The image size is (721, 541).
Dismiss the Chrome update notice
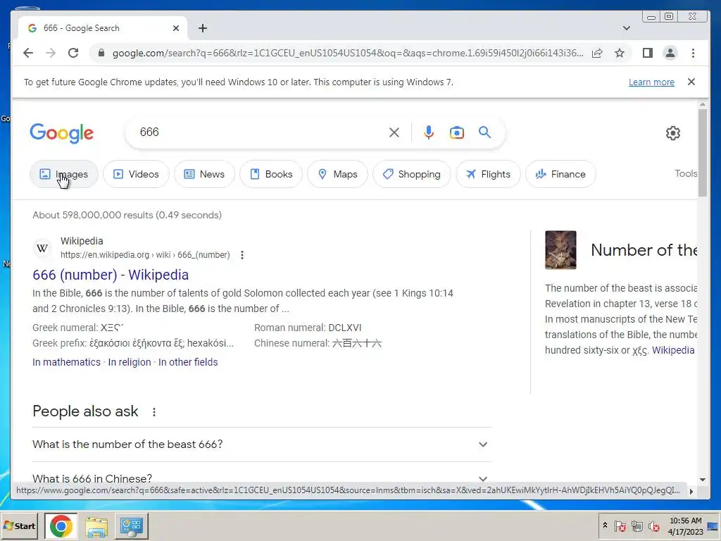coord(691,82)
